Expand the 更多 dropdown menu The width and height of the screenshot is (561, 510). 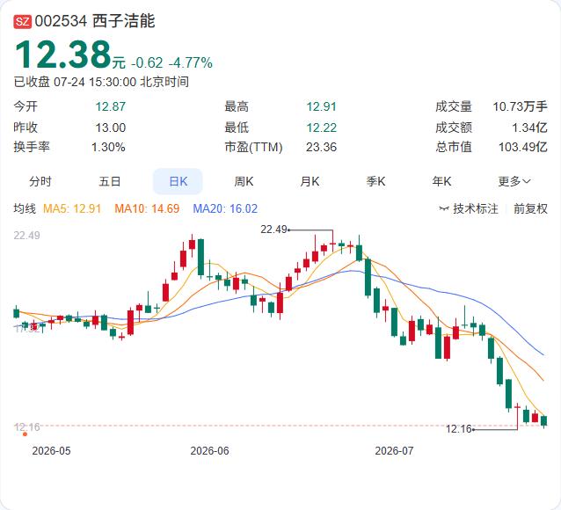514,181
